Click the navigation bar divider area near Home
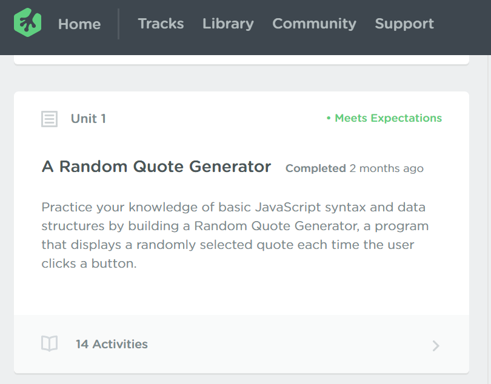 pos(118,24)
